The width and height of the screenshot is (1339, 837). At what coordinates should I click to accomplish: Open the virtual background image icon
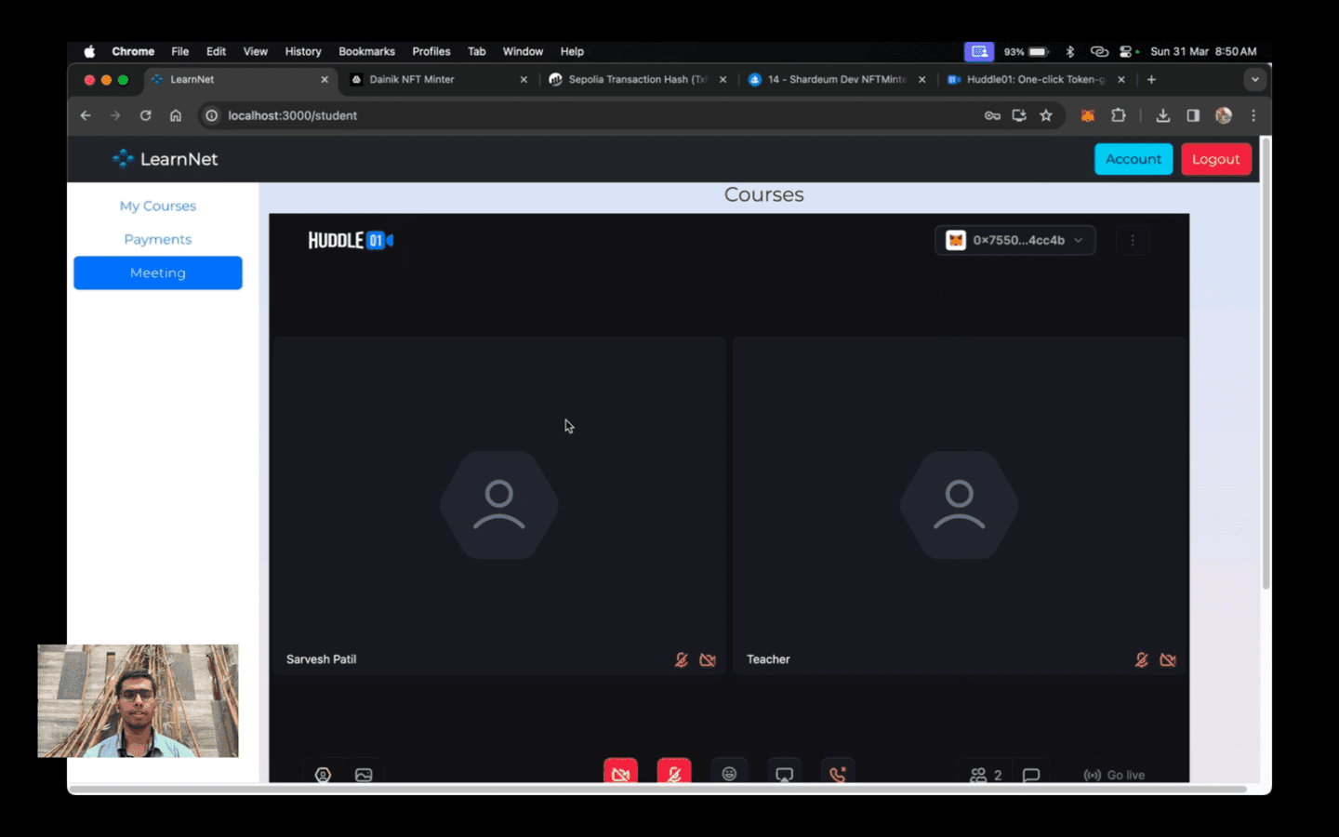pos(364,775)
